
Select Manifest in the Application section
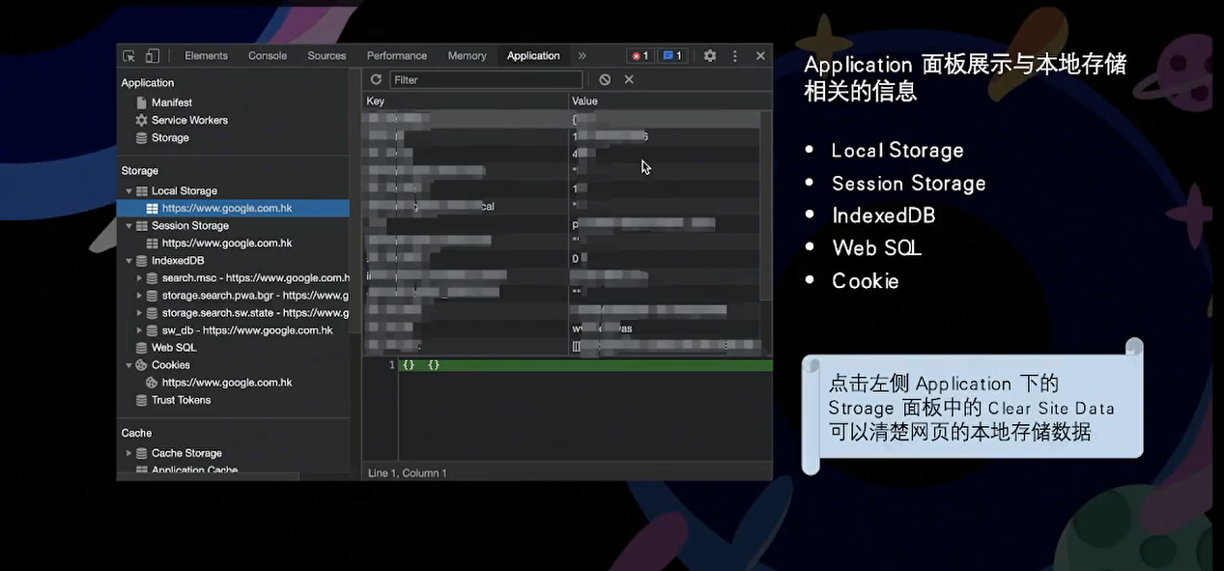coord(171,102)
